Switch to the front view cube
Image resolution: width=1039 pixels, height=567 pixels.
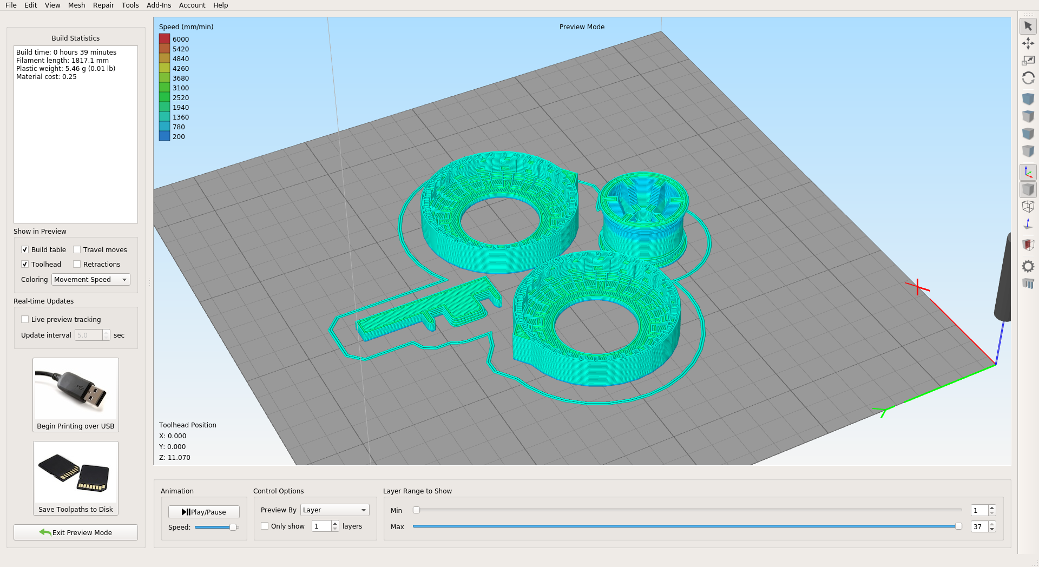(1028, 134)
